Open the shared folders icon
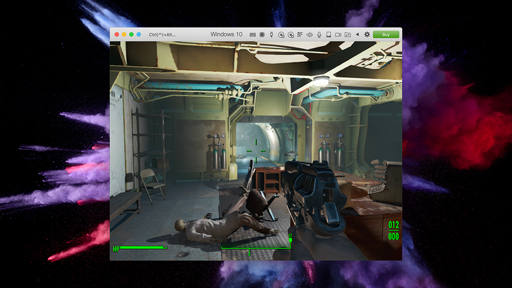 tap(348, 35)
